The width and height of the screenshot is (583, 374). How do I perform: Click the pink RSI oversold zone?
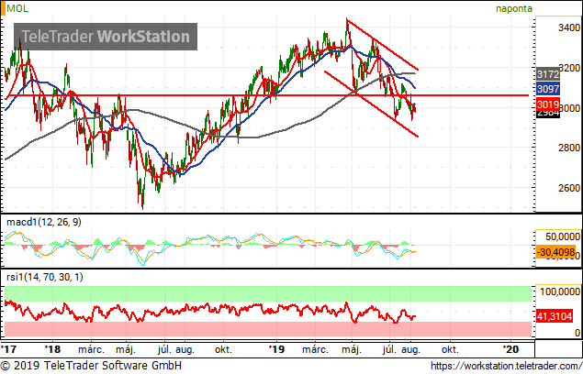[x=268, y=329]
